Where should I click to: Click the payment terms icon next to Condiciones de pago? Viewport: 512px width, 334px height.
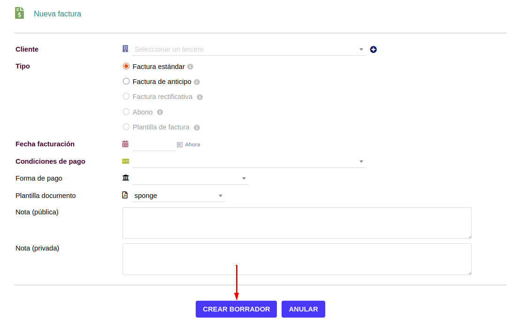[125, 161]
